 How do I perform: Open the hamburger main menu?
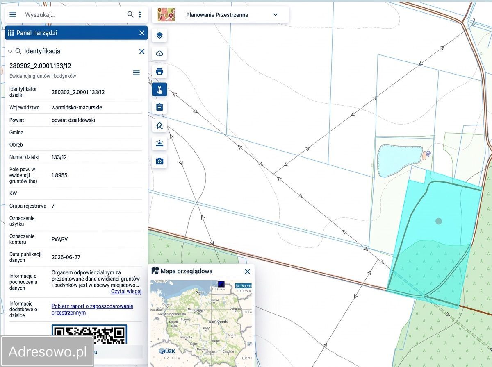point(13,14)
